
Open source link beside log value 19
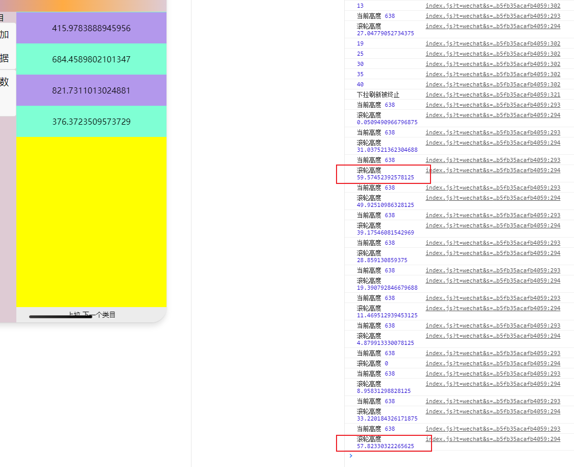493,43
